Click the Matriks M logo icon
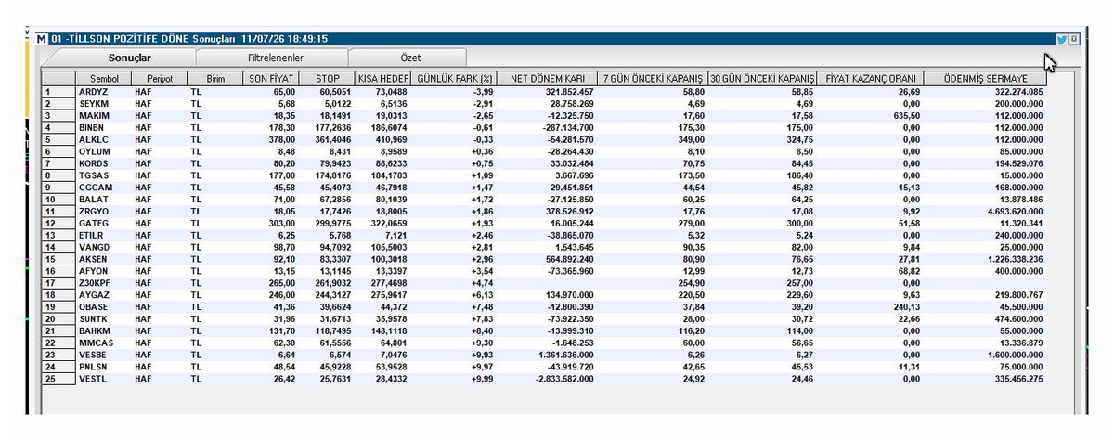The height and width of the screenshot is (440, 1114). 40,39
